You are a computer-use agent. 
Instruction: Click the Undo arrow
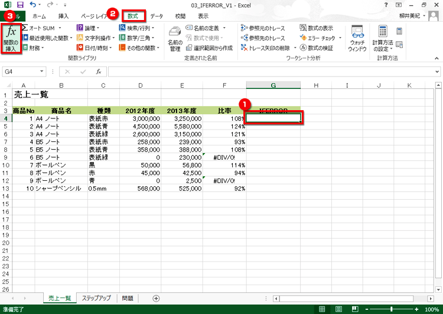pyautogui.click(x=32, y=5)
